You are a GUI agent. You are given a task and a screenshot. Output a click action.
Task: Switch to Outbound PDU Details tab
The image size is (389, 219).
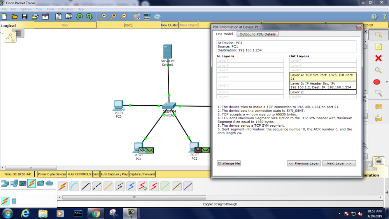click(x=258, y=34)
